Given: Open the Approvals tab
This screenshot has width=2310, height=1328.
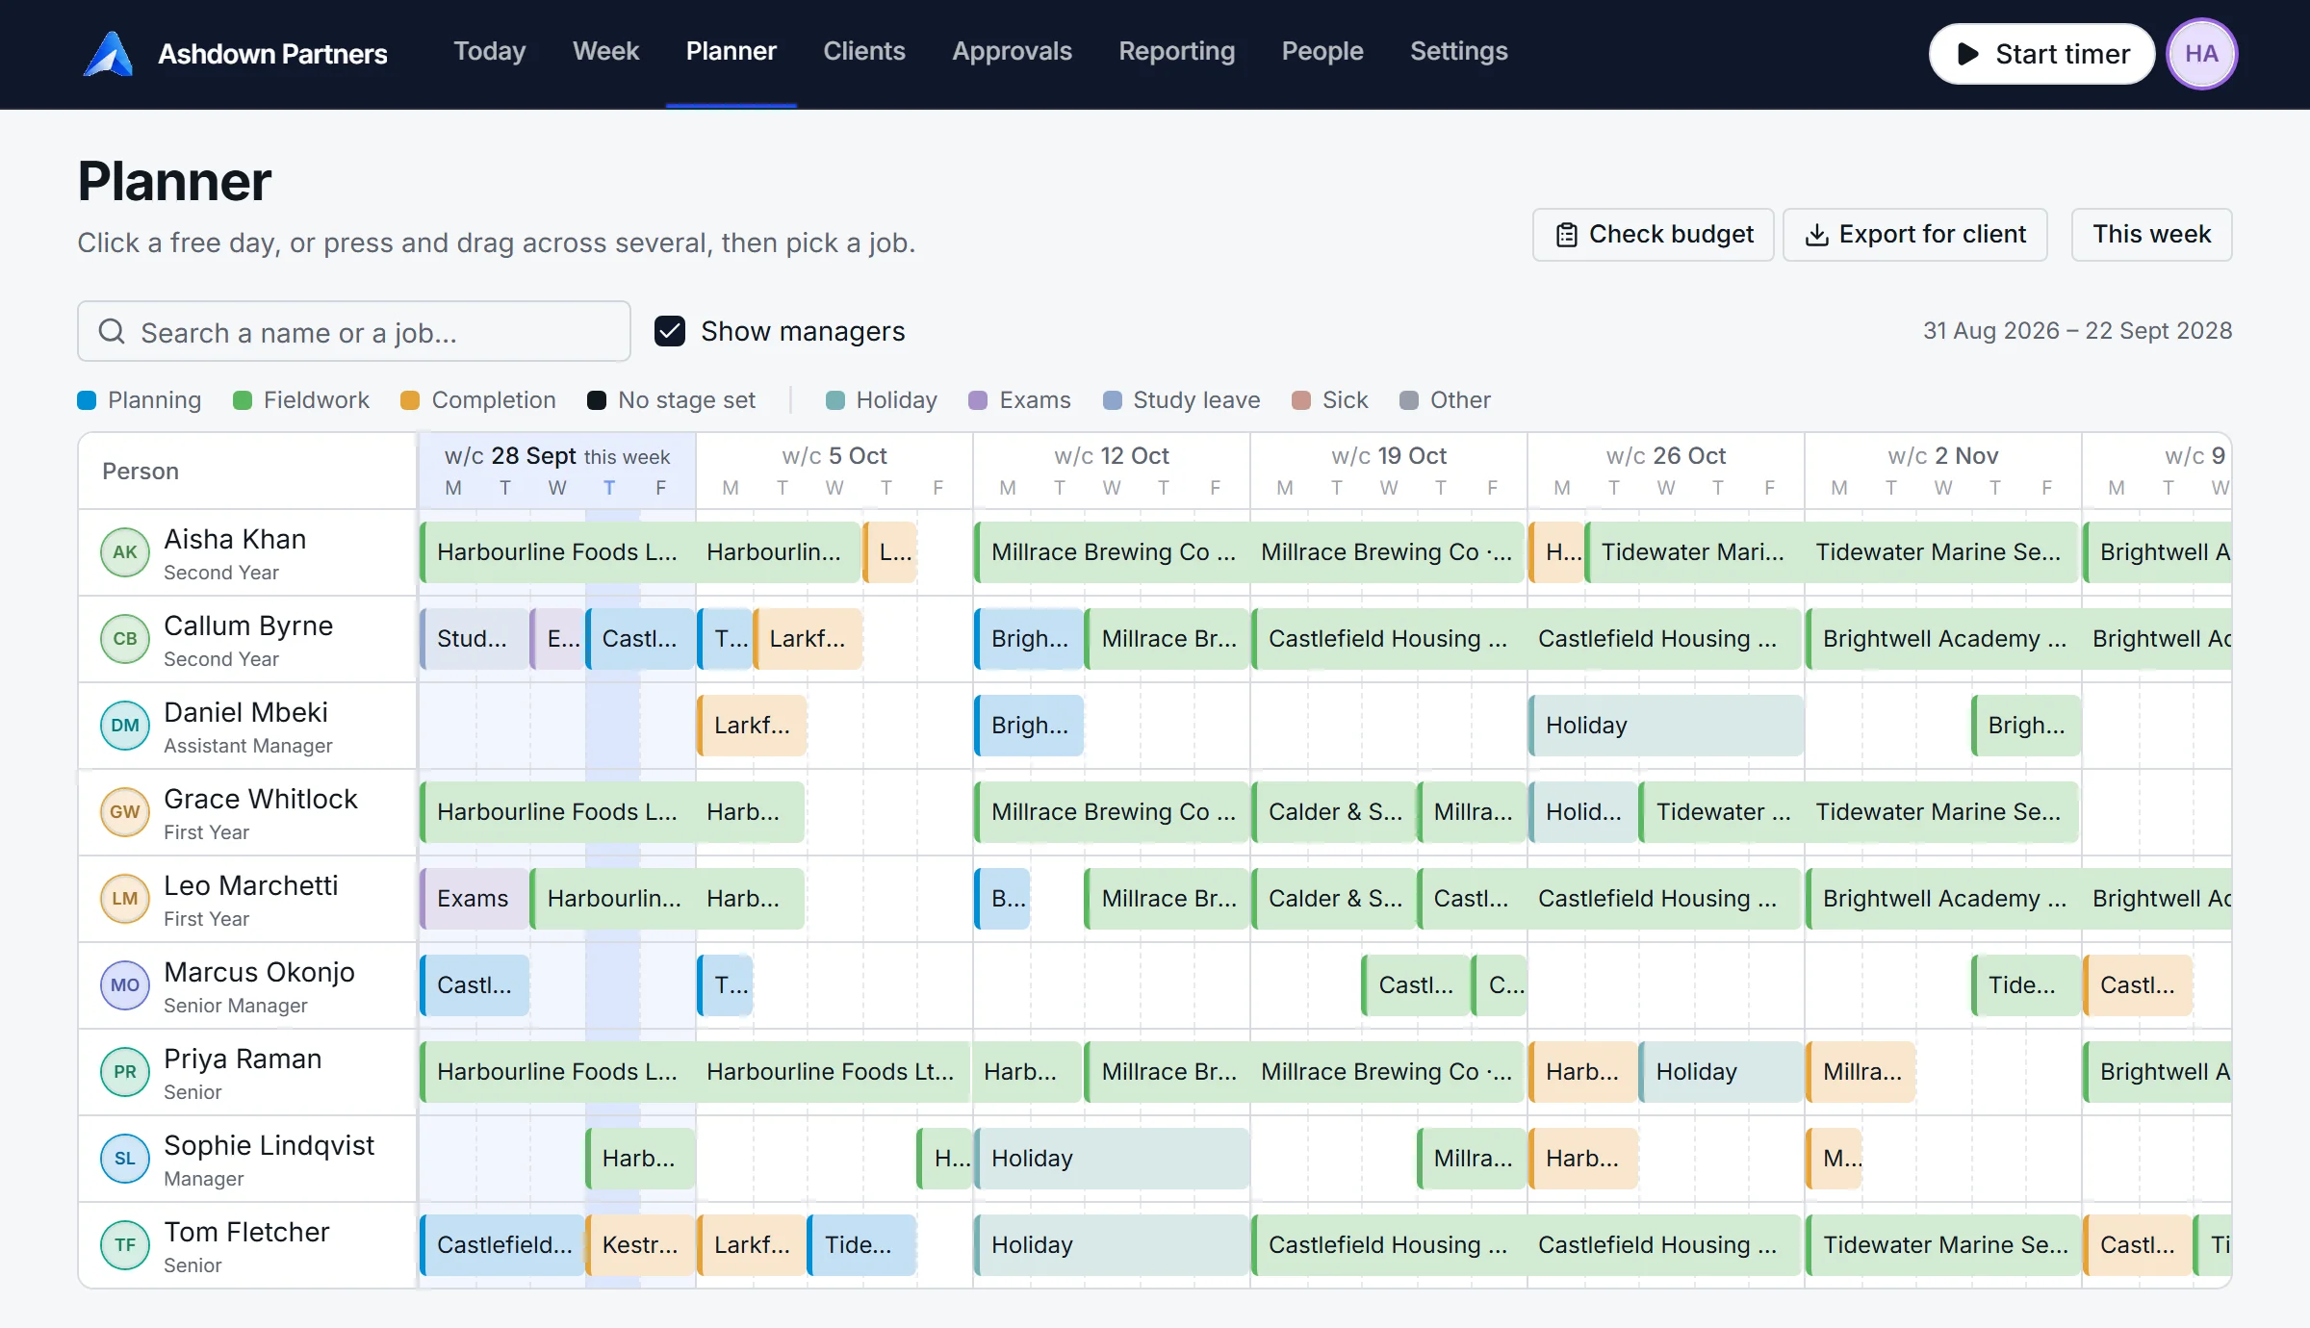Looking at the screenshot, I should pyautogui.click(x=1012, y=52).
